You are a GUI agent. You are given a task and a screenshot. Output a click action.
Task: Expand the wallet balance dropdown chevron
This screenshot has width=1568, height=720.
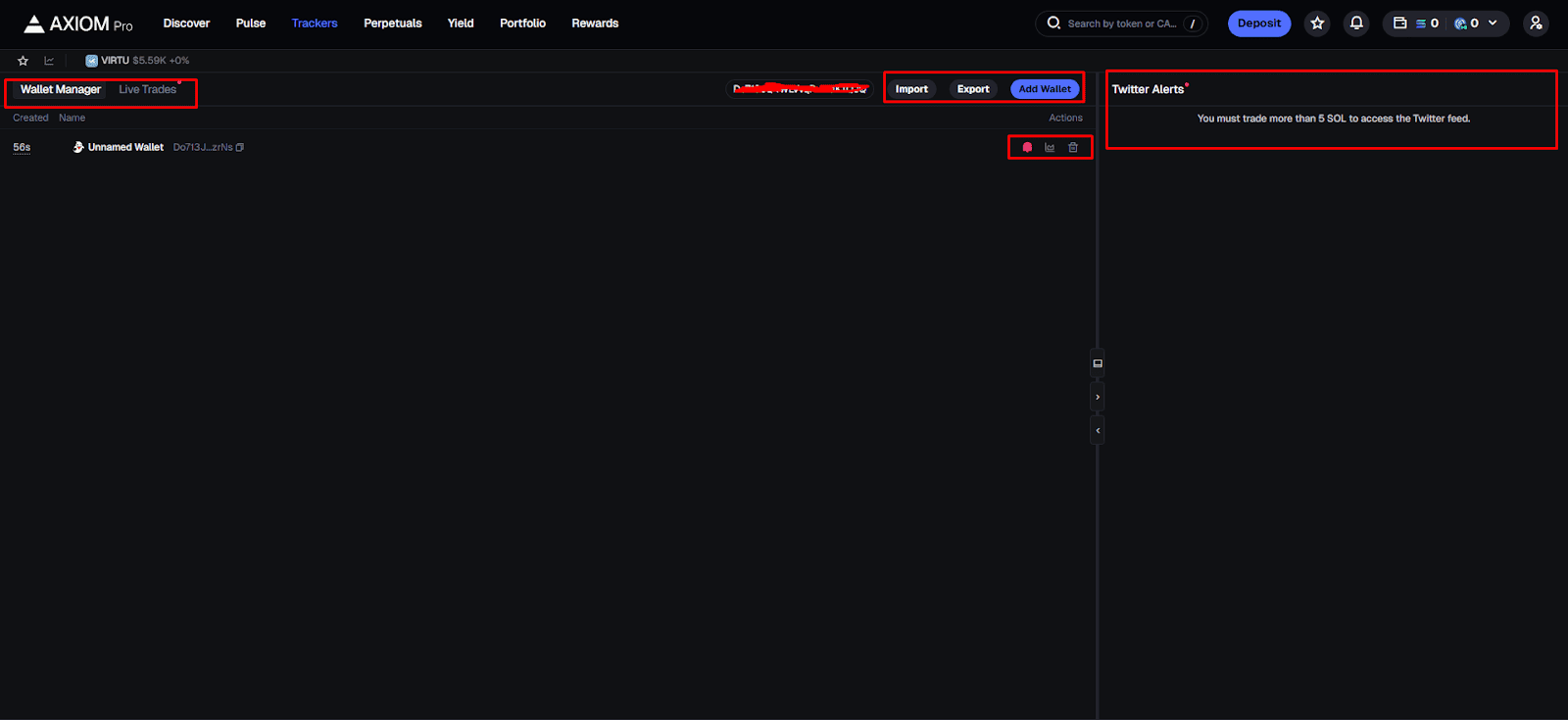pyautogui.click(x=1493, y=24)
